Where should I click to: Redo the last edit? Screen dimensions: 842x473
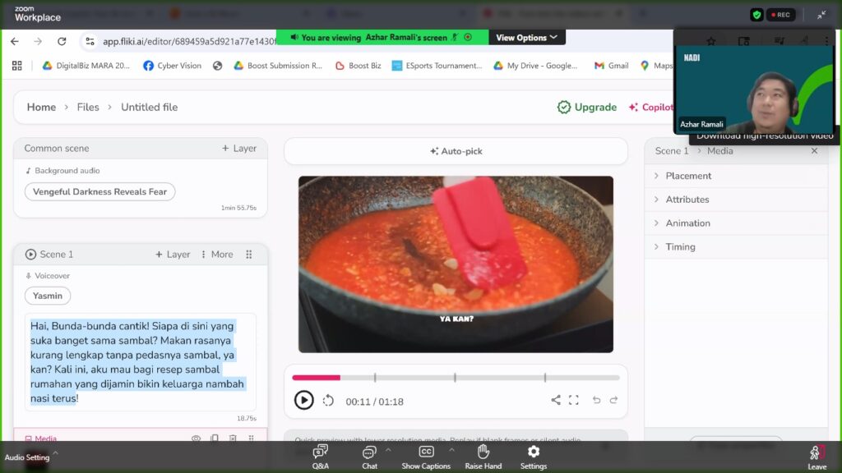pyautogui.click(x=613, y=400)
